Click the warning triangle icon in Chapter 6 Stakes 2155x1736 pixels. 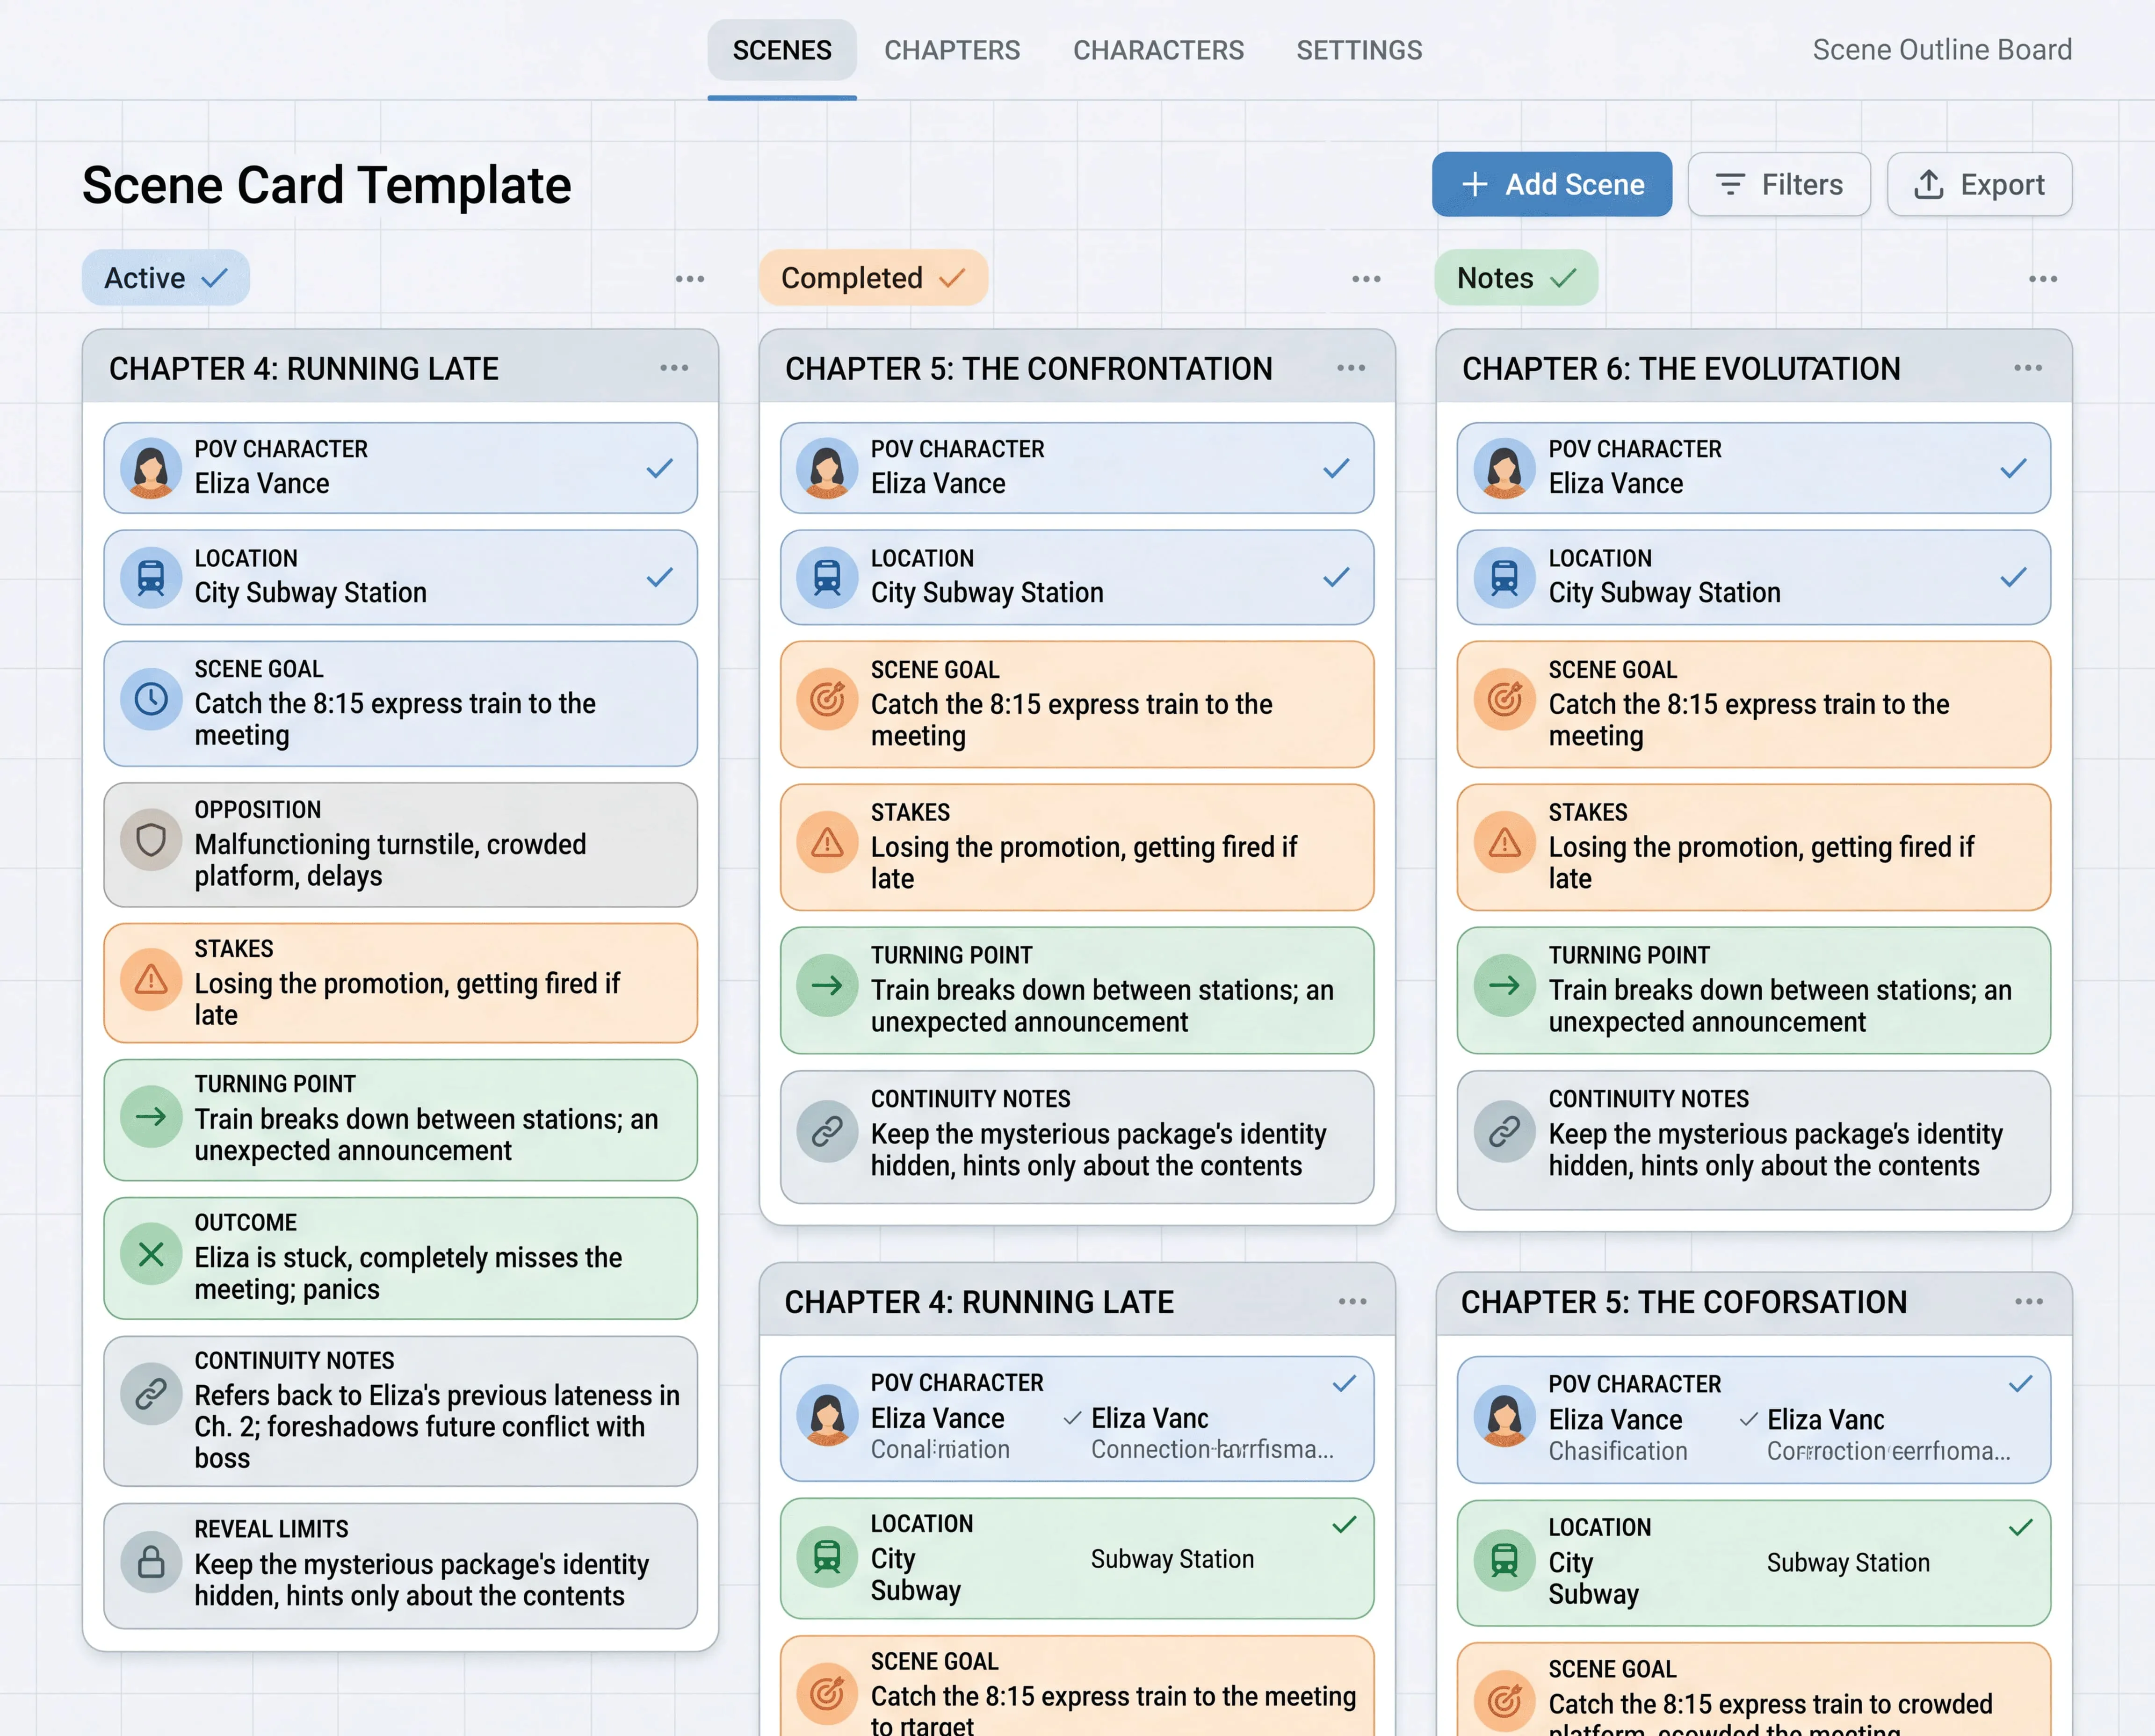1505,843
